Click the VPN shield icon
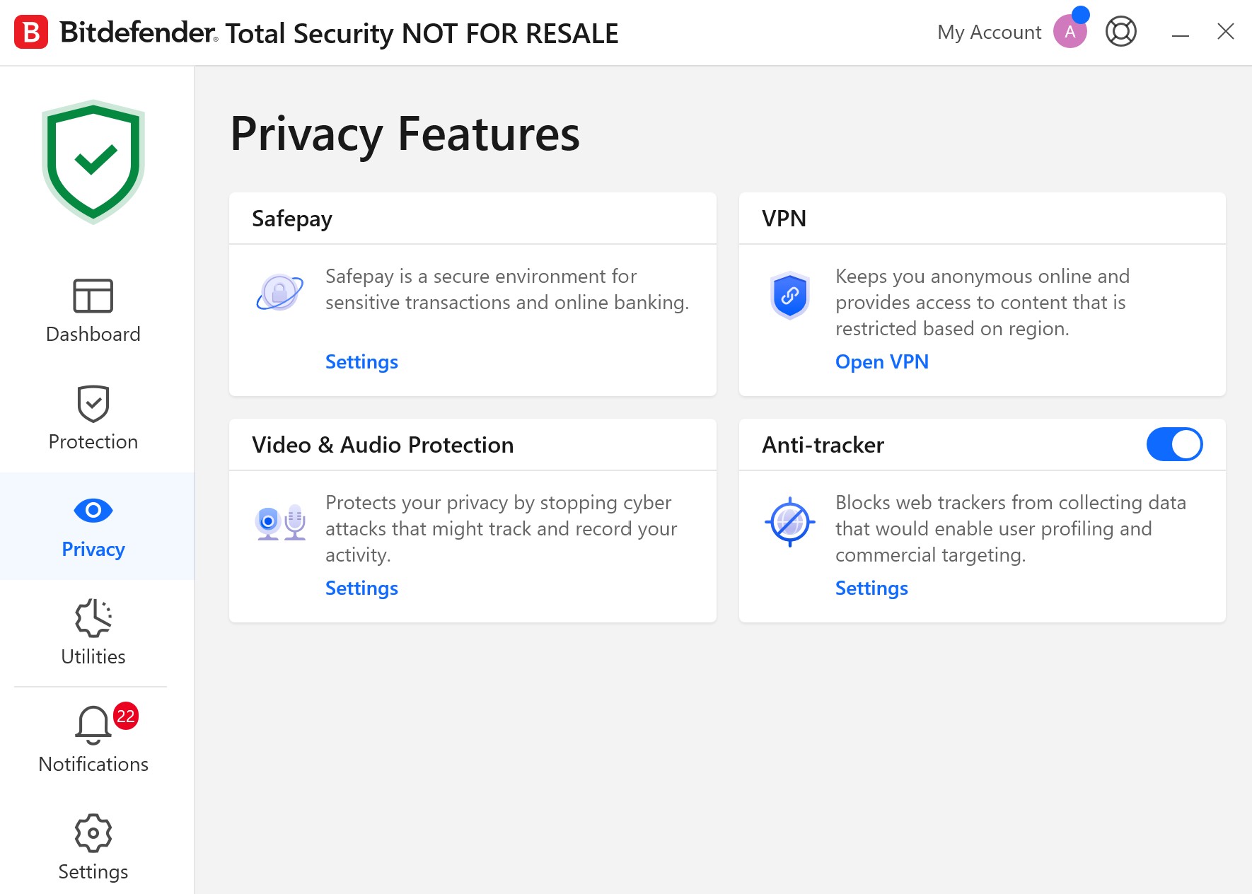 (x=789, y=295)
